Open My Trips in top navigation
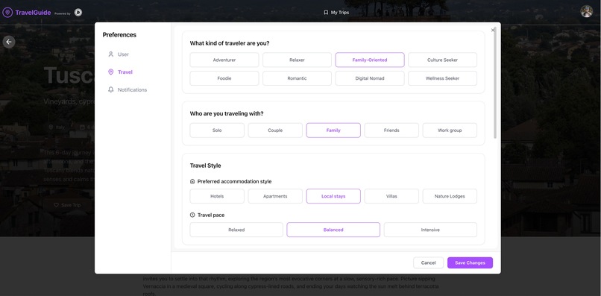601x296 pixels. coord(336,12)
